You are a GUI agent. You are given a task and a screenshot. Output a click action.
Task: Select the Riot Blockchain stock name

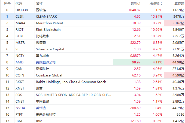click(x=48, y=30)
